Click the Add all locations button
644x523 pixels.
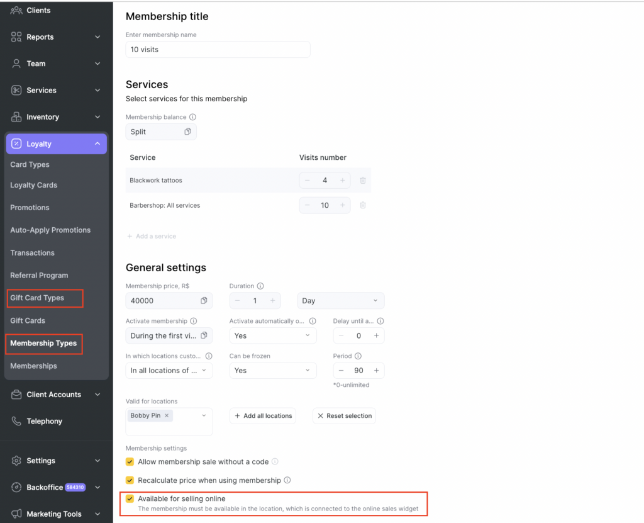coord(262,416)
